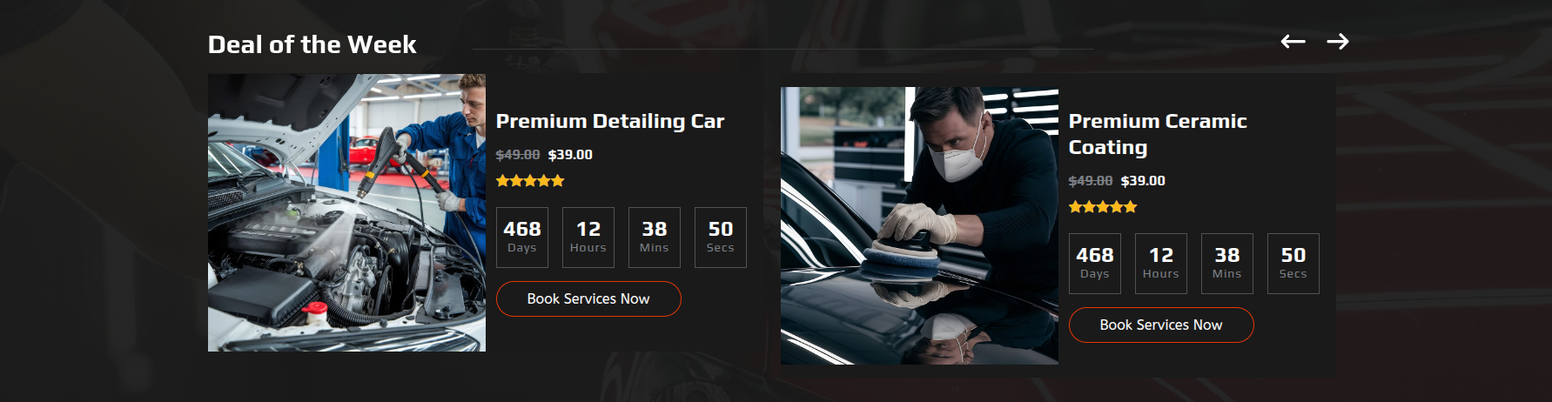Open Premium Ceramic Coating title link
The height and width of the screenshot is (402, 1552).
[x=1158, y=134]
